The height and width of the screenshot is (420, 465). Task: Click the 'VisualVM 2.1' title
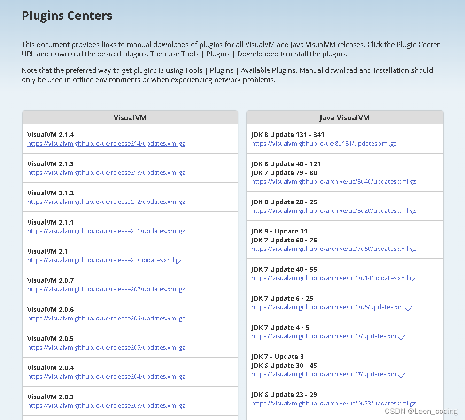(x=47, y=251)
